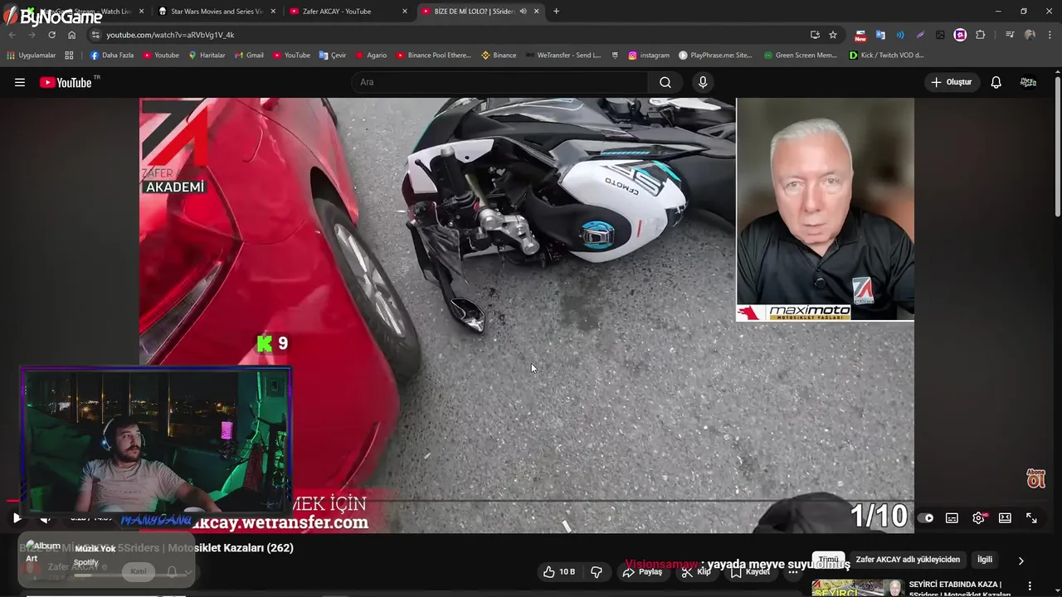Clip the video with Klip scissors
This screenshot has width=1062, height=597.
coord(696,571)
